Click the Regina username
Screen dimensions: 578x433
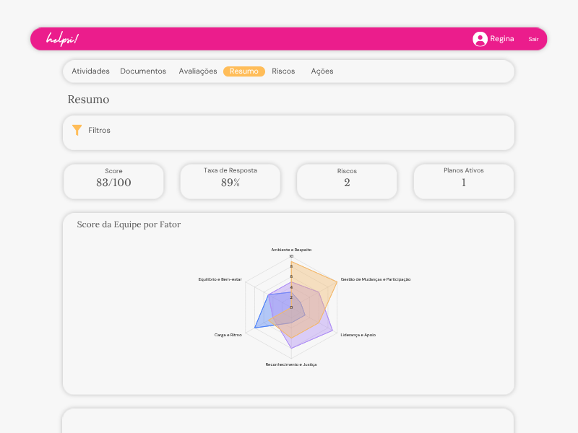tap(502, 39)
